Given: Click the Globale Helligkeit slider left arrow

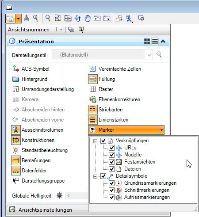Looking at the screenshot, I should (x=69, y=196).
